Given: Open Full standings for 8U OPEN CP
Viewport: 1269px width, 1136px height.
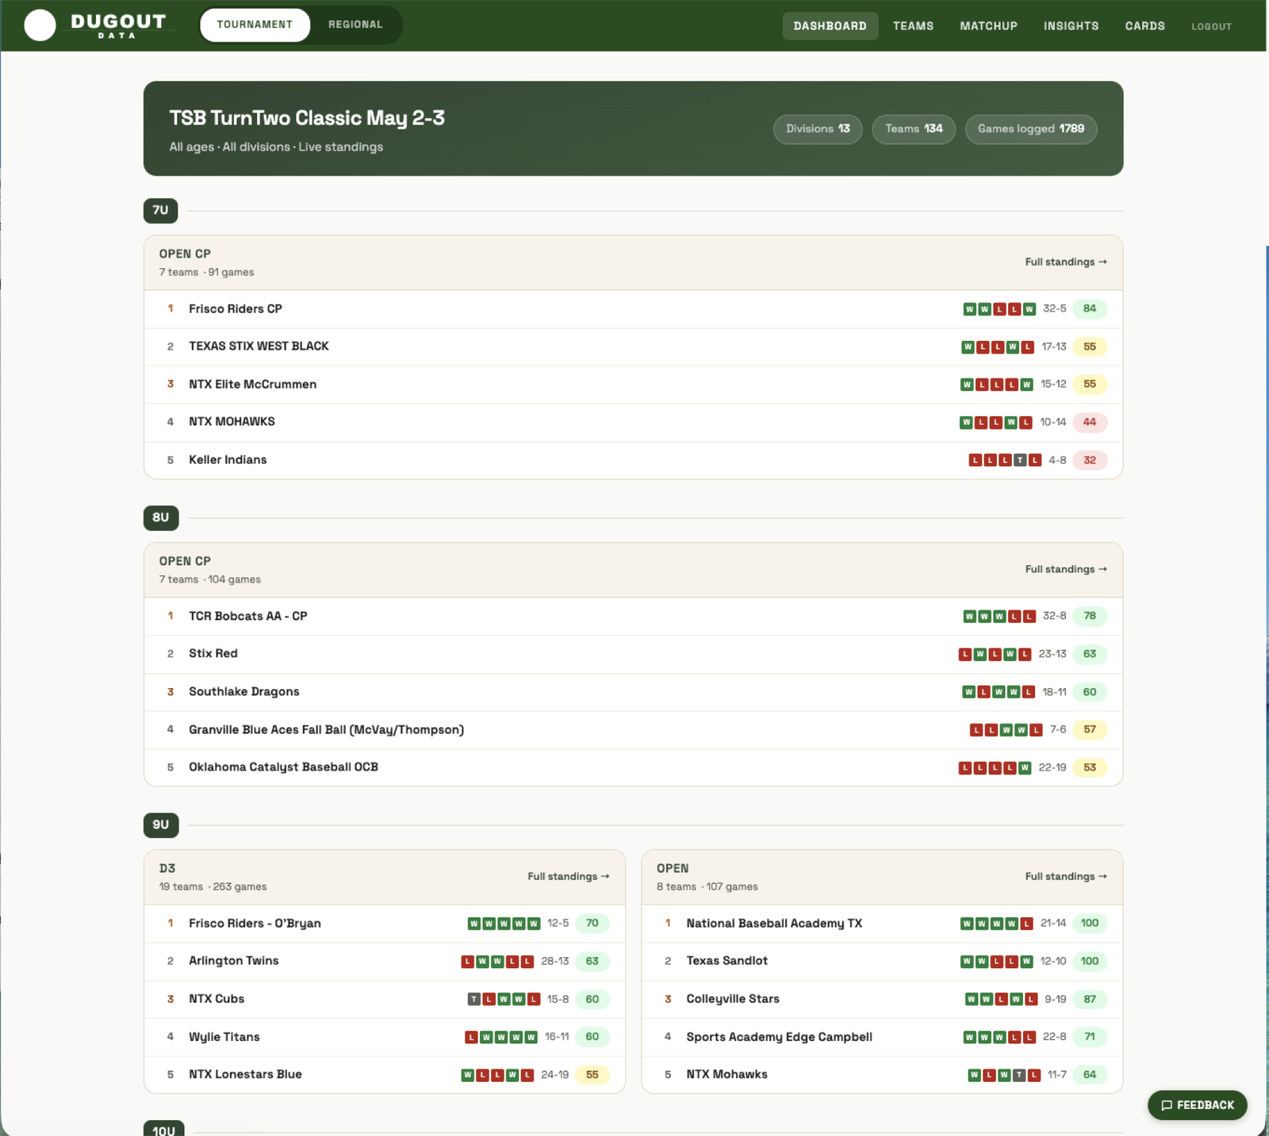Looking at the screenshot, I should [x=1065, y=569].
